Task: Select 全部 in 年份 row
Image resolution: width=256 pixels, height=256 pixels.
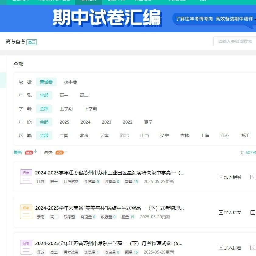Action: click(x=44, y=122)
